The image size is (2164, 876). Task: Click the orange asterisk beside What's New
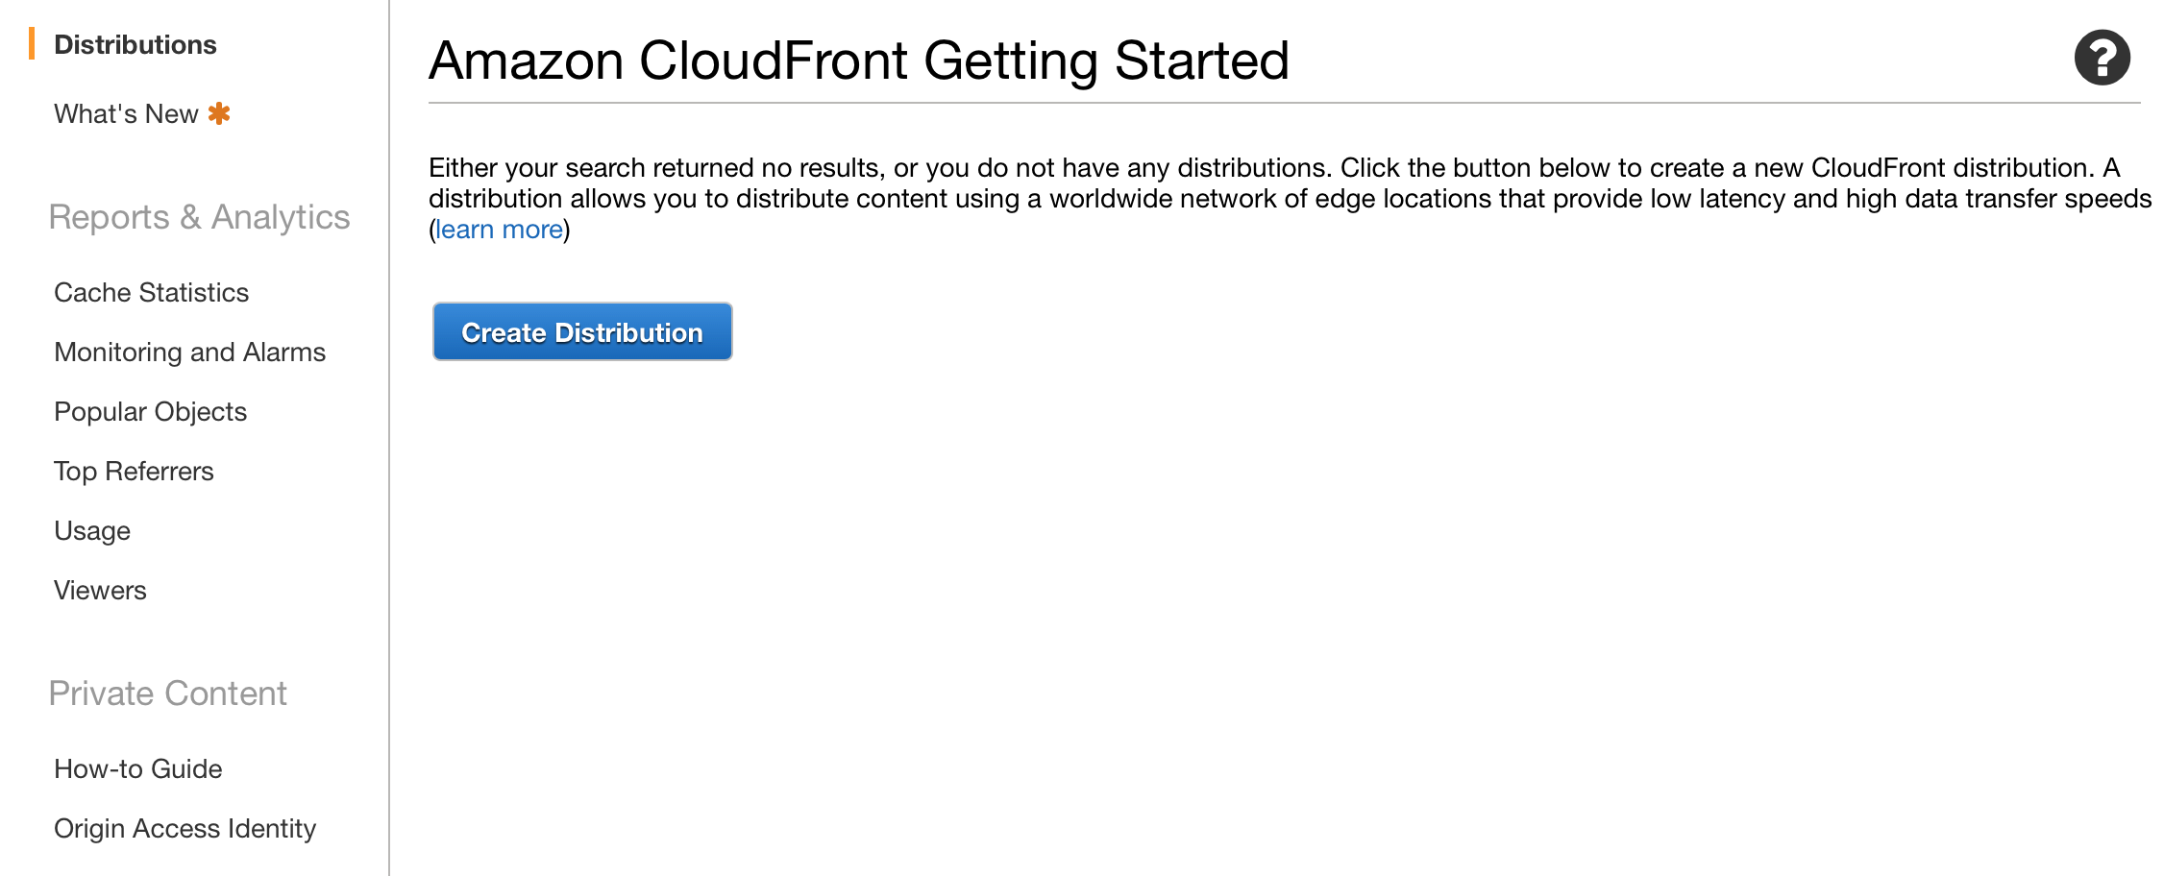pyautogui.click(x=219, y=113)
